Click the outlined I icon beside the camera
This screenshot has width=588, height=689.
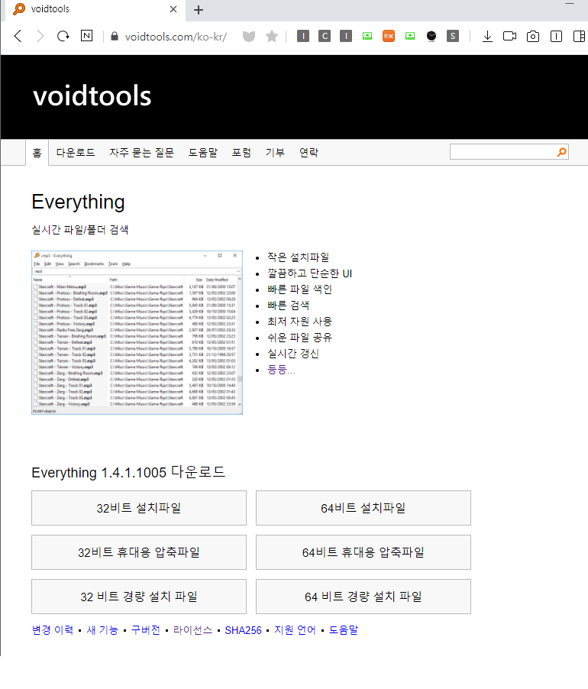(557, 37)
